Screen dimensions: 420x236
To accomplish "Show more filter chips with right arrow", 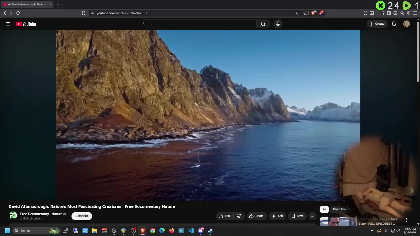I will click(403, 211).
